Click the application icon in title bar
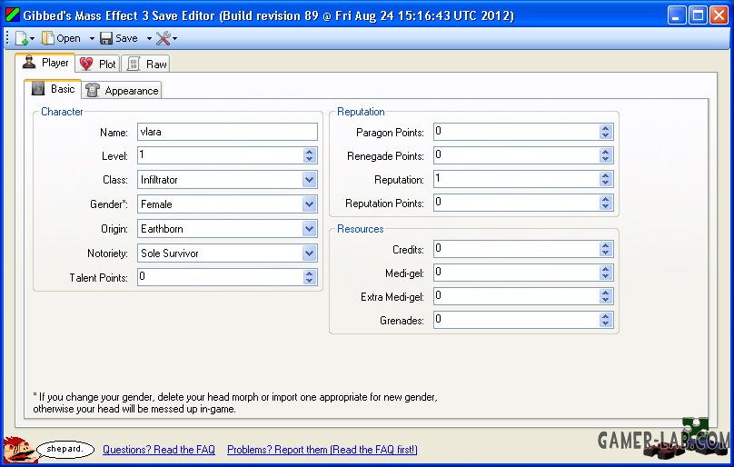 tap(12, 15)
